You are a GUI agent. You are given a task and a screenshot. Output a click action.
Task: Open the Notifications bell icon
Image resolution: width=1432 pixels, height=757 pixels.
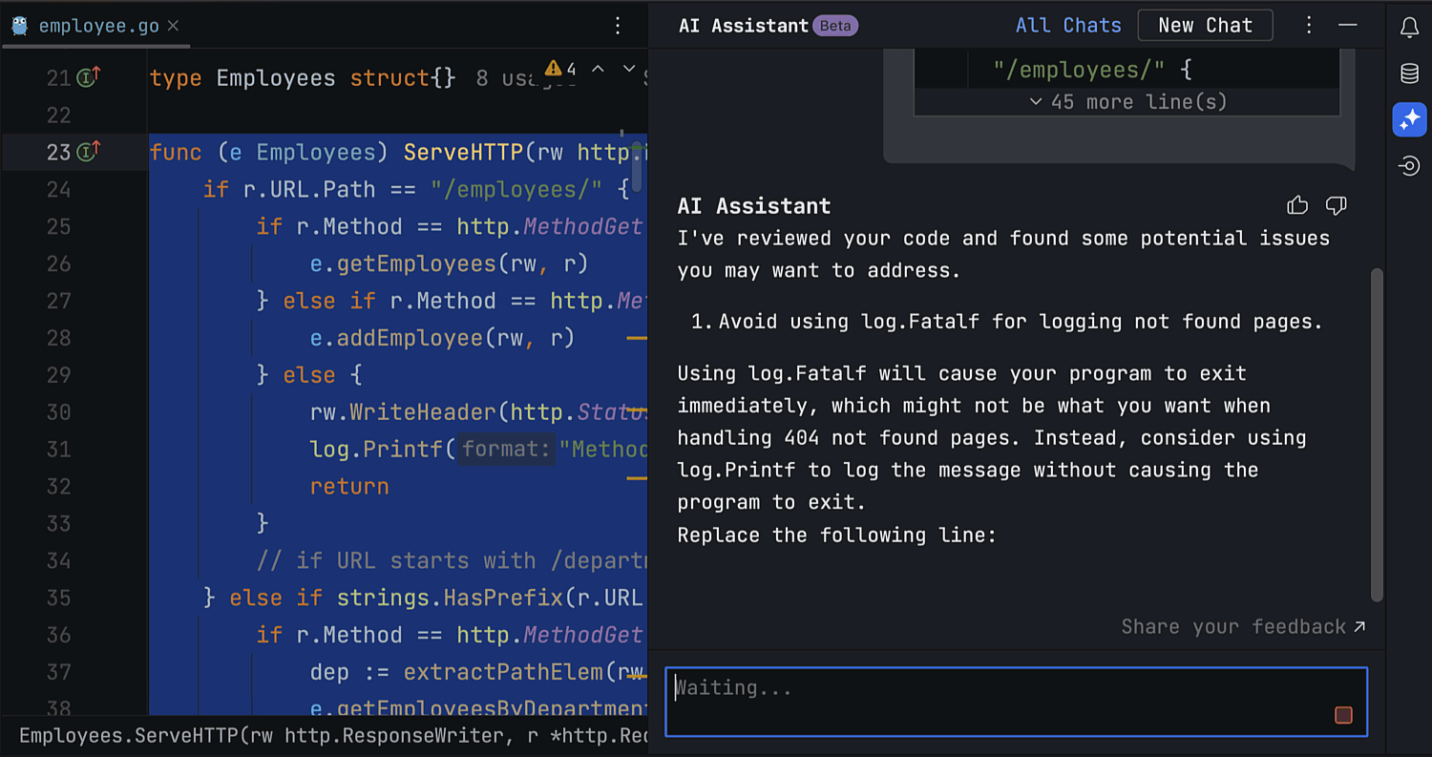point(1409,28)
